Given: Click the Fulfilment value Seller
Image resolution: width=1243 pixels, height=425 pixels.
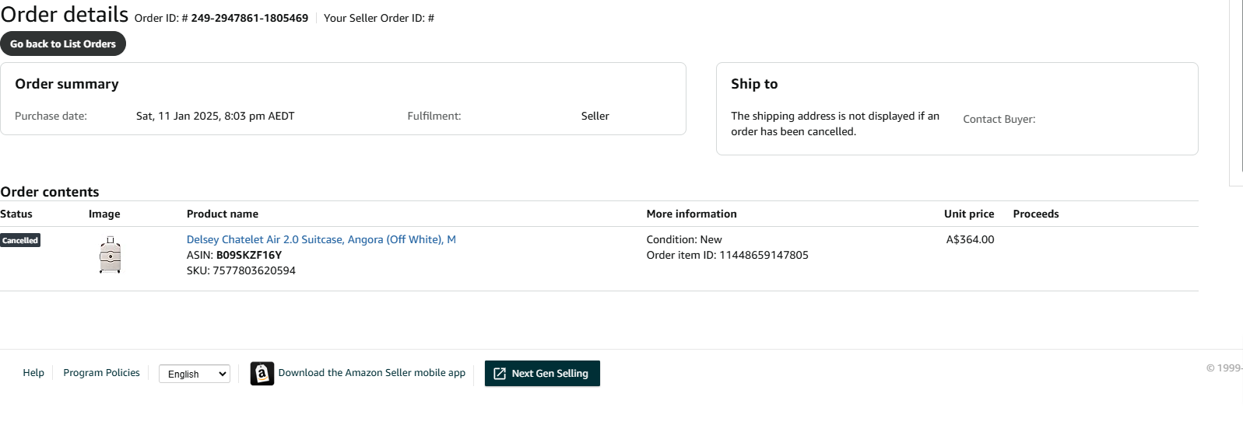Looking at the screenshot, I should (595, 116).
